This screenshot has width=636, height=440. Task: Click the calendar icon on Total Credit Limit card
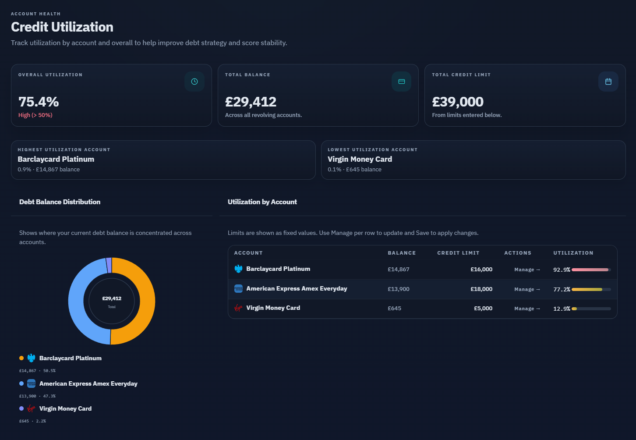point(608,82)
